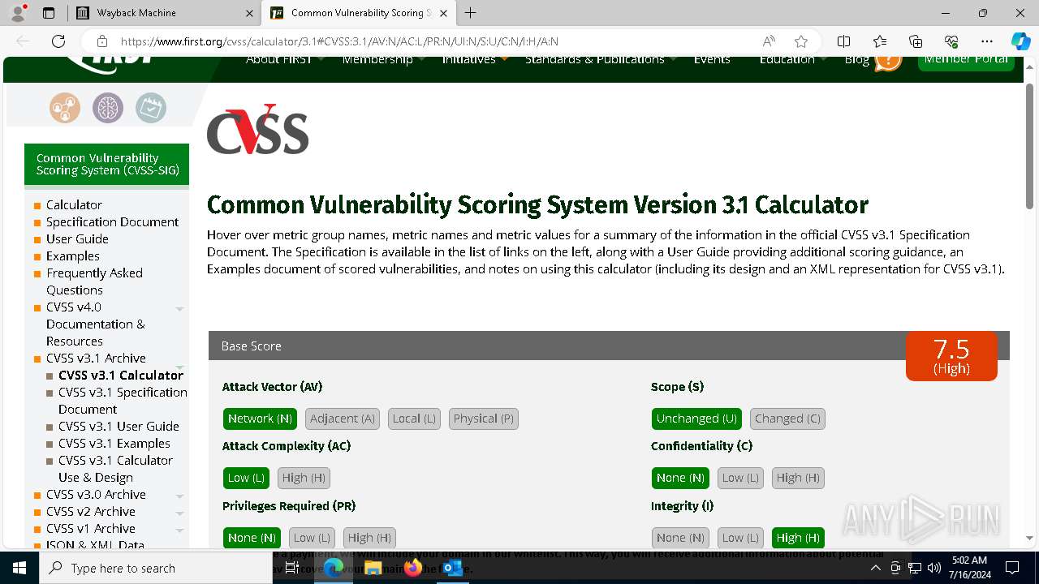Open the volume control tray icon
This screenshot has height=584, width=1039.
934,568
